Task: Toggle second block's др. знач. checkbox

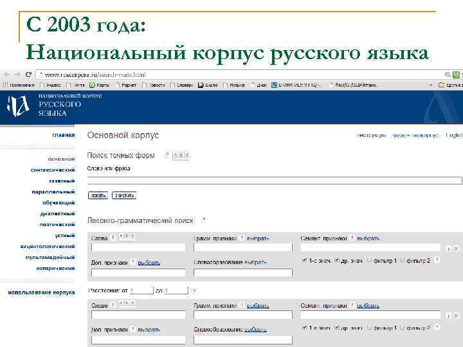Action: point(336,327)
